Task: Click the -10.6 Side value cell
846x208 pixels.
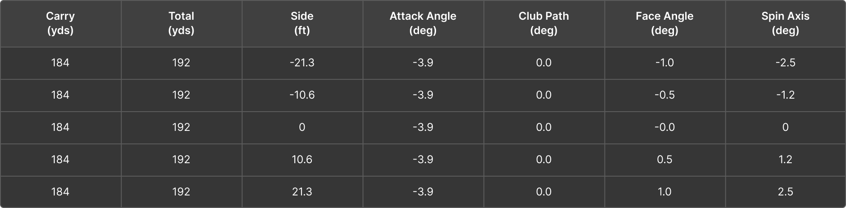Action: click(x=302, y=95)
